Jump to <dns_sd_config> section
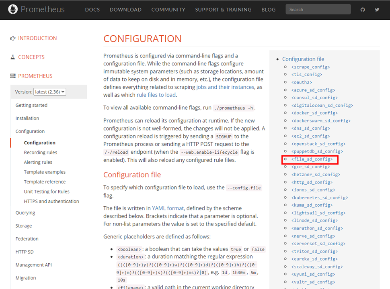This screenshot has width=390, height=289. pos(311,128)
